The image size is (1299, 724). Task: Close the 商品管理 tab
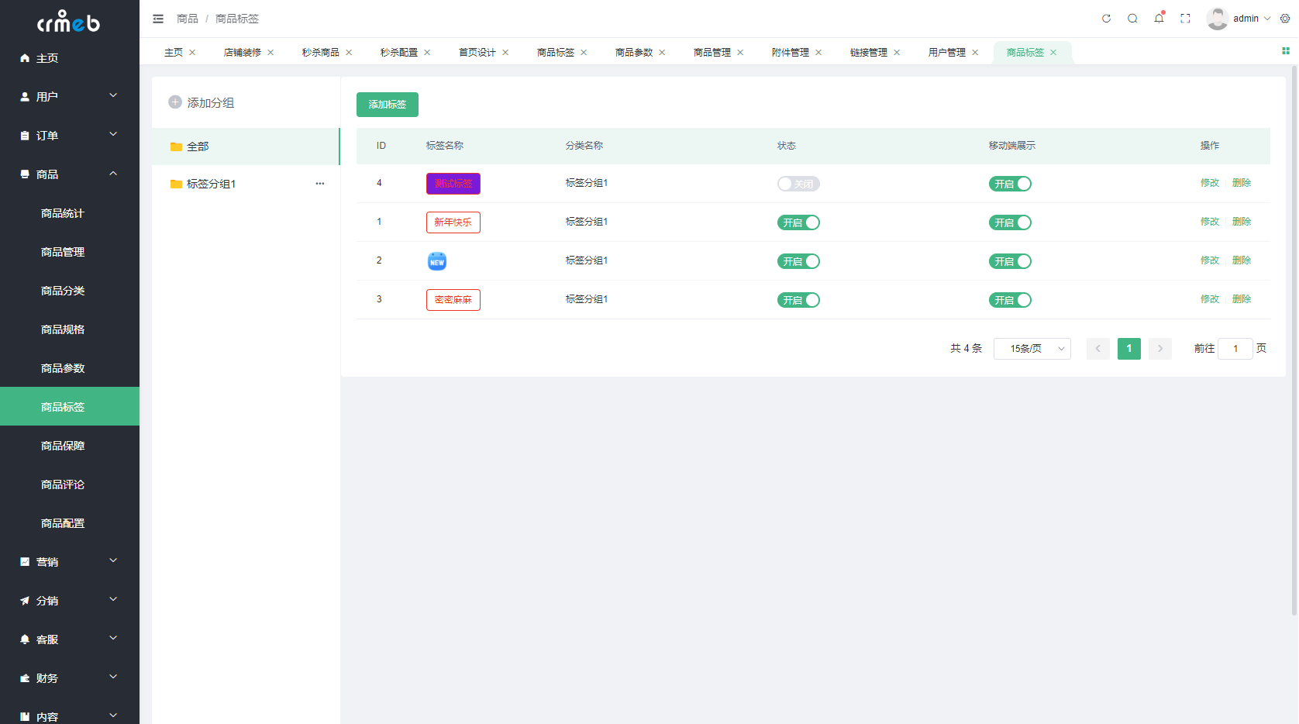click(740, 53)
